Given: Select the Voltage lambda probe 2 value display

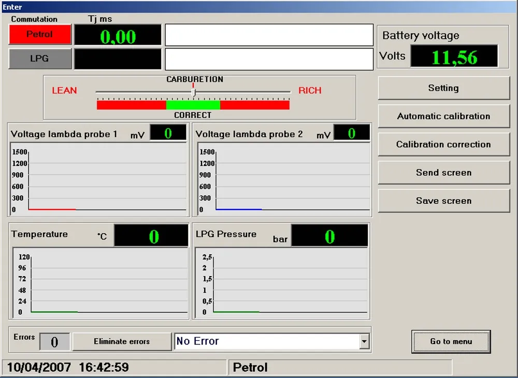Looking at the screenshot, I should coord(352,132).
